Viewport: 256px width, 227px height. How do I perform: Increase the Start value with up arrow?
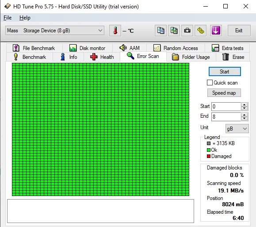coord(244,105)
